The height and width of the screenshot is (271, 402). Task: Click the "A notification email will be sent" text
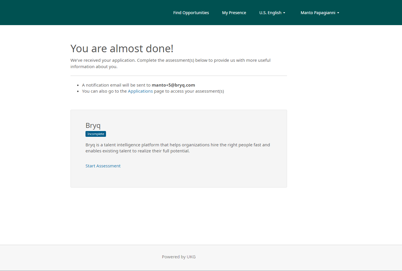116,85
